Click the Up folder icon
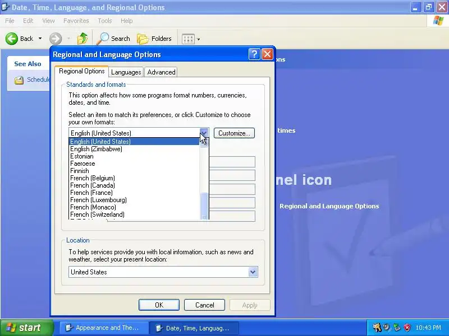The width and height of the screenshot is (449, 336). coord(83,39)
